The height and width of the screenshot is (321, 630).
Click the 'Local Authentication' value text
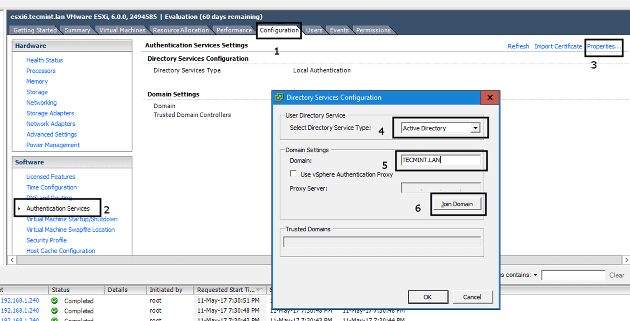click(322, 70)
